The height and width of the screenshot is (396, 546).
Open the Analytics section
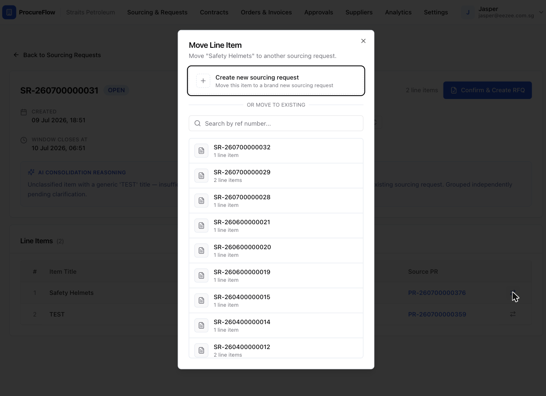398,12
